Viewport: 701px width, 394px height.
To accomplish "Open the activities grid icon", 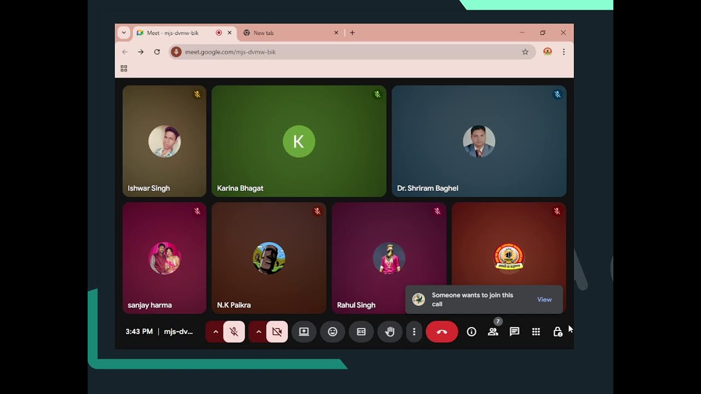I will click(536, 332).
